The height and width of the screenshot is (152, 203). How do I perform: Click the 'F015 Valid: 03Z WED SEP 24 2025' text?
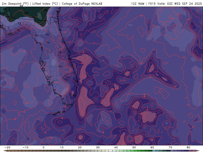(x=175, y=4)
